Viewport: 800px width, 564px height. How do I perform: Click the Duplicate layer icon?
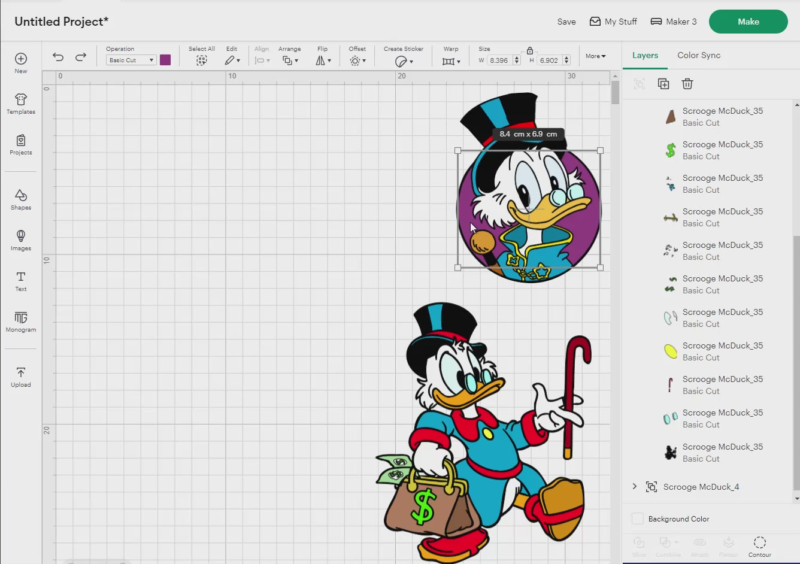(663, 84)
